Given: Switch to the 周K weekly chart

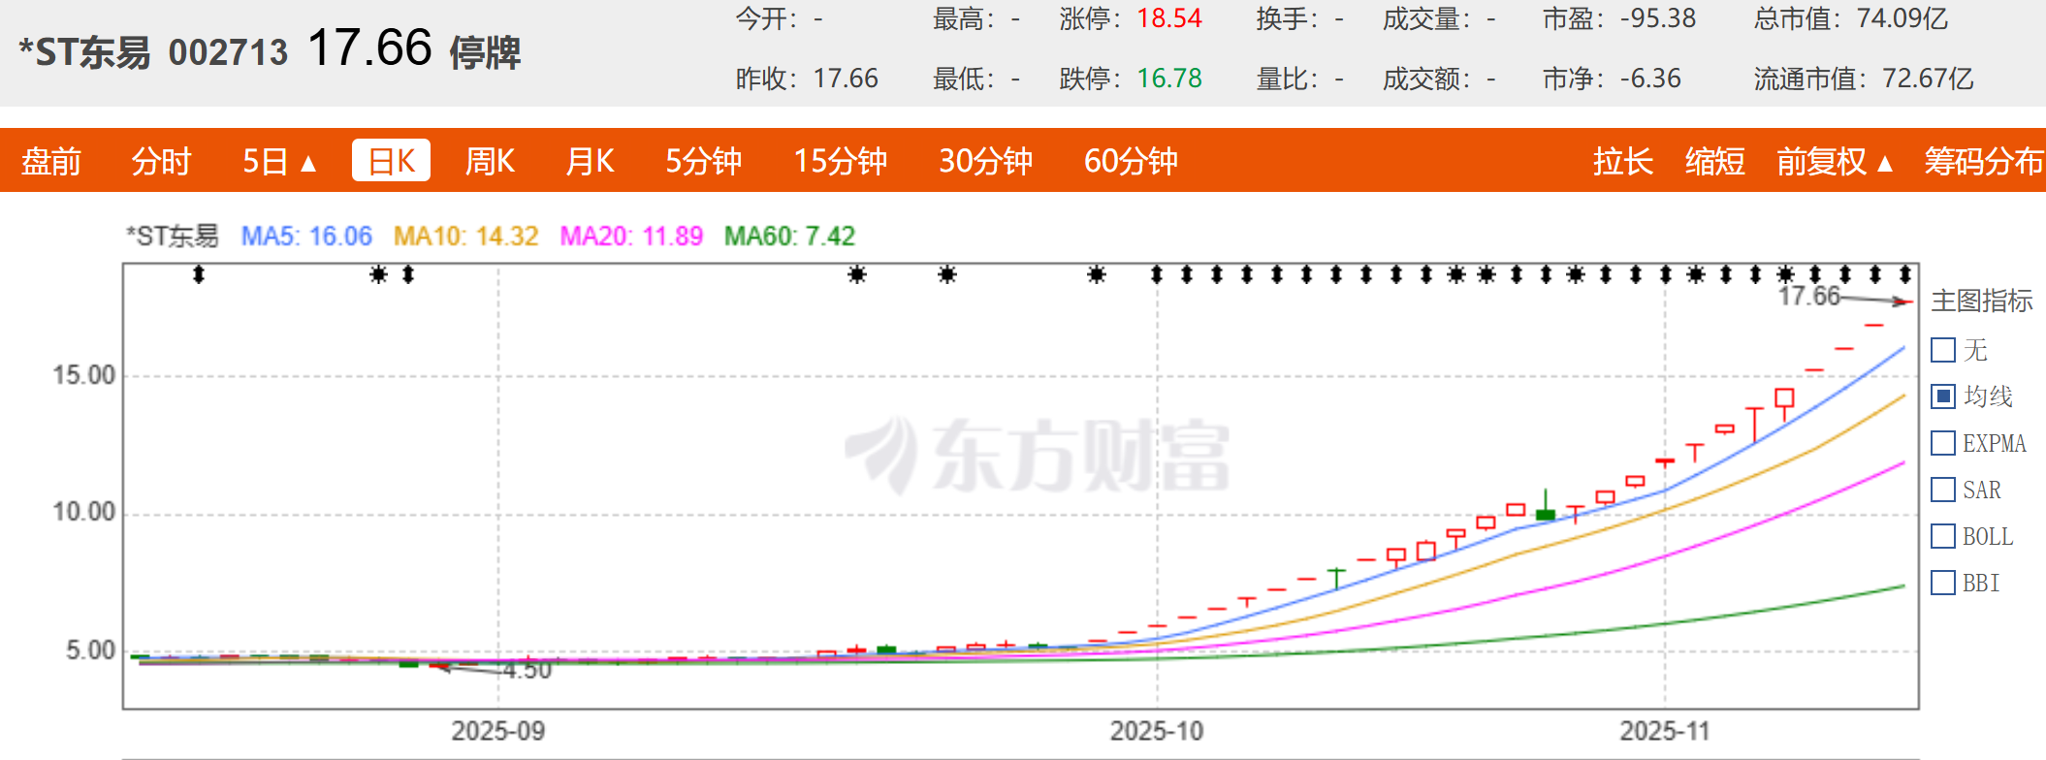Looking at the screenshot, I should coord(490,161).
